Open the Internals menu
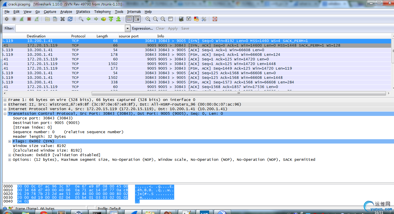Image resolution: width=394 pixels, height=214 pixels. [x=134, y=12]
